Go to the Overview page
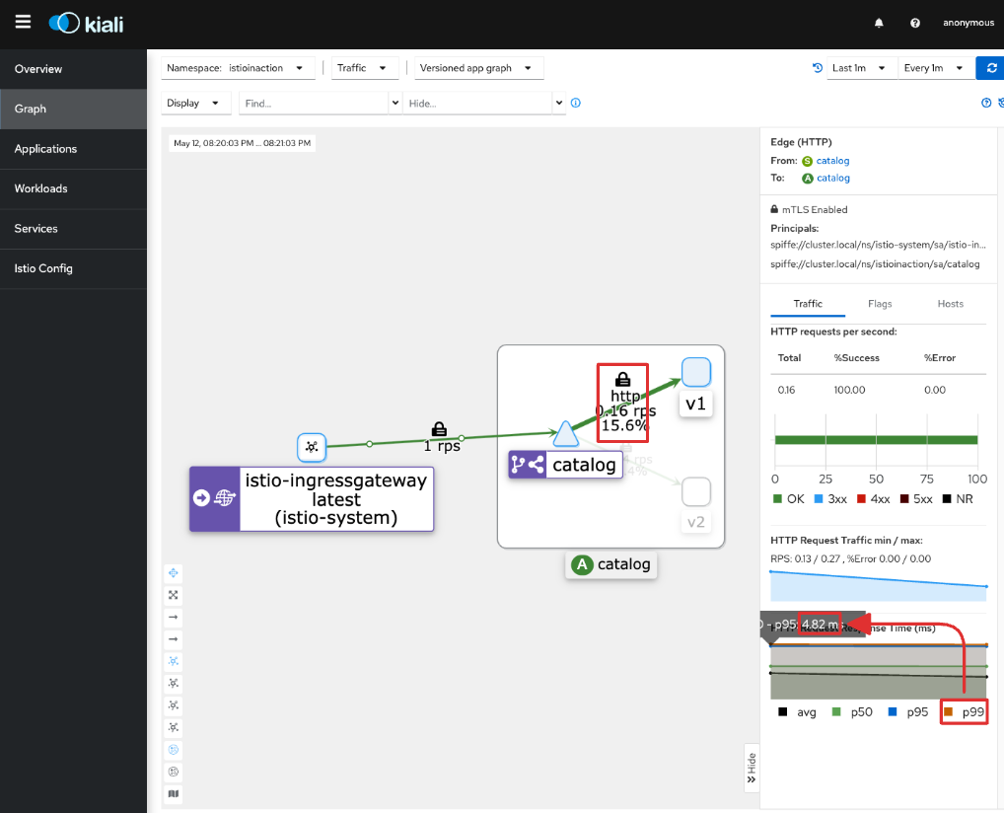Viewport: 1004px width, 813px height. [x=74, y=69]
